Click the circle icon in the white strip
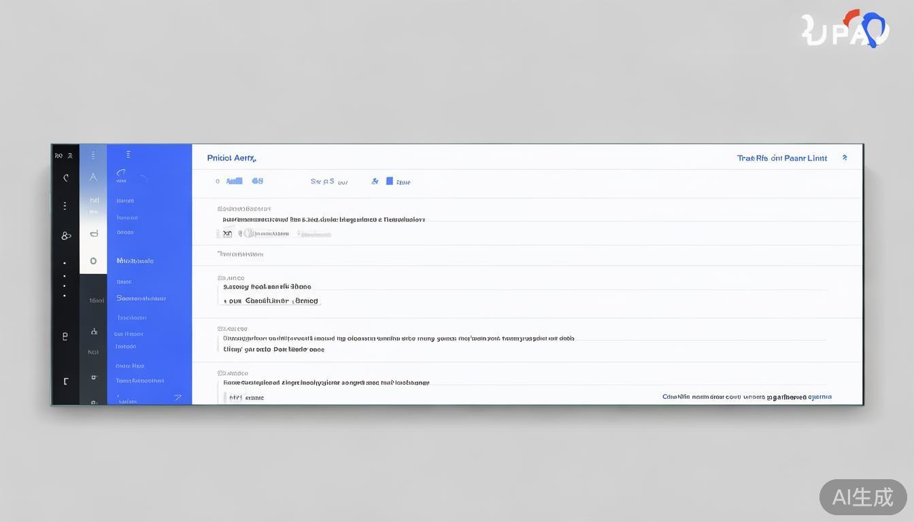This screenshot has width=914, height=522. (93, 261)
